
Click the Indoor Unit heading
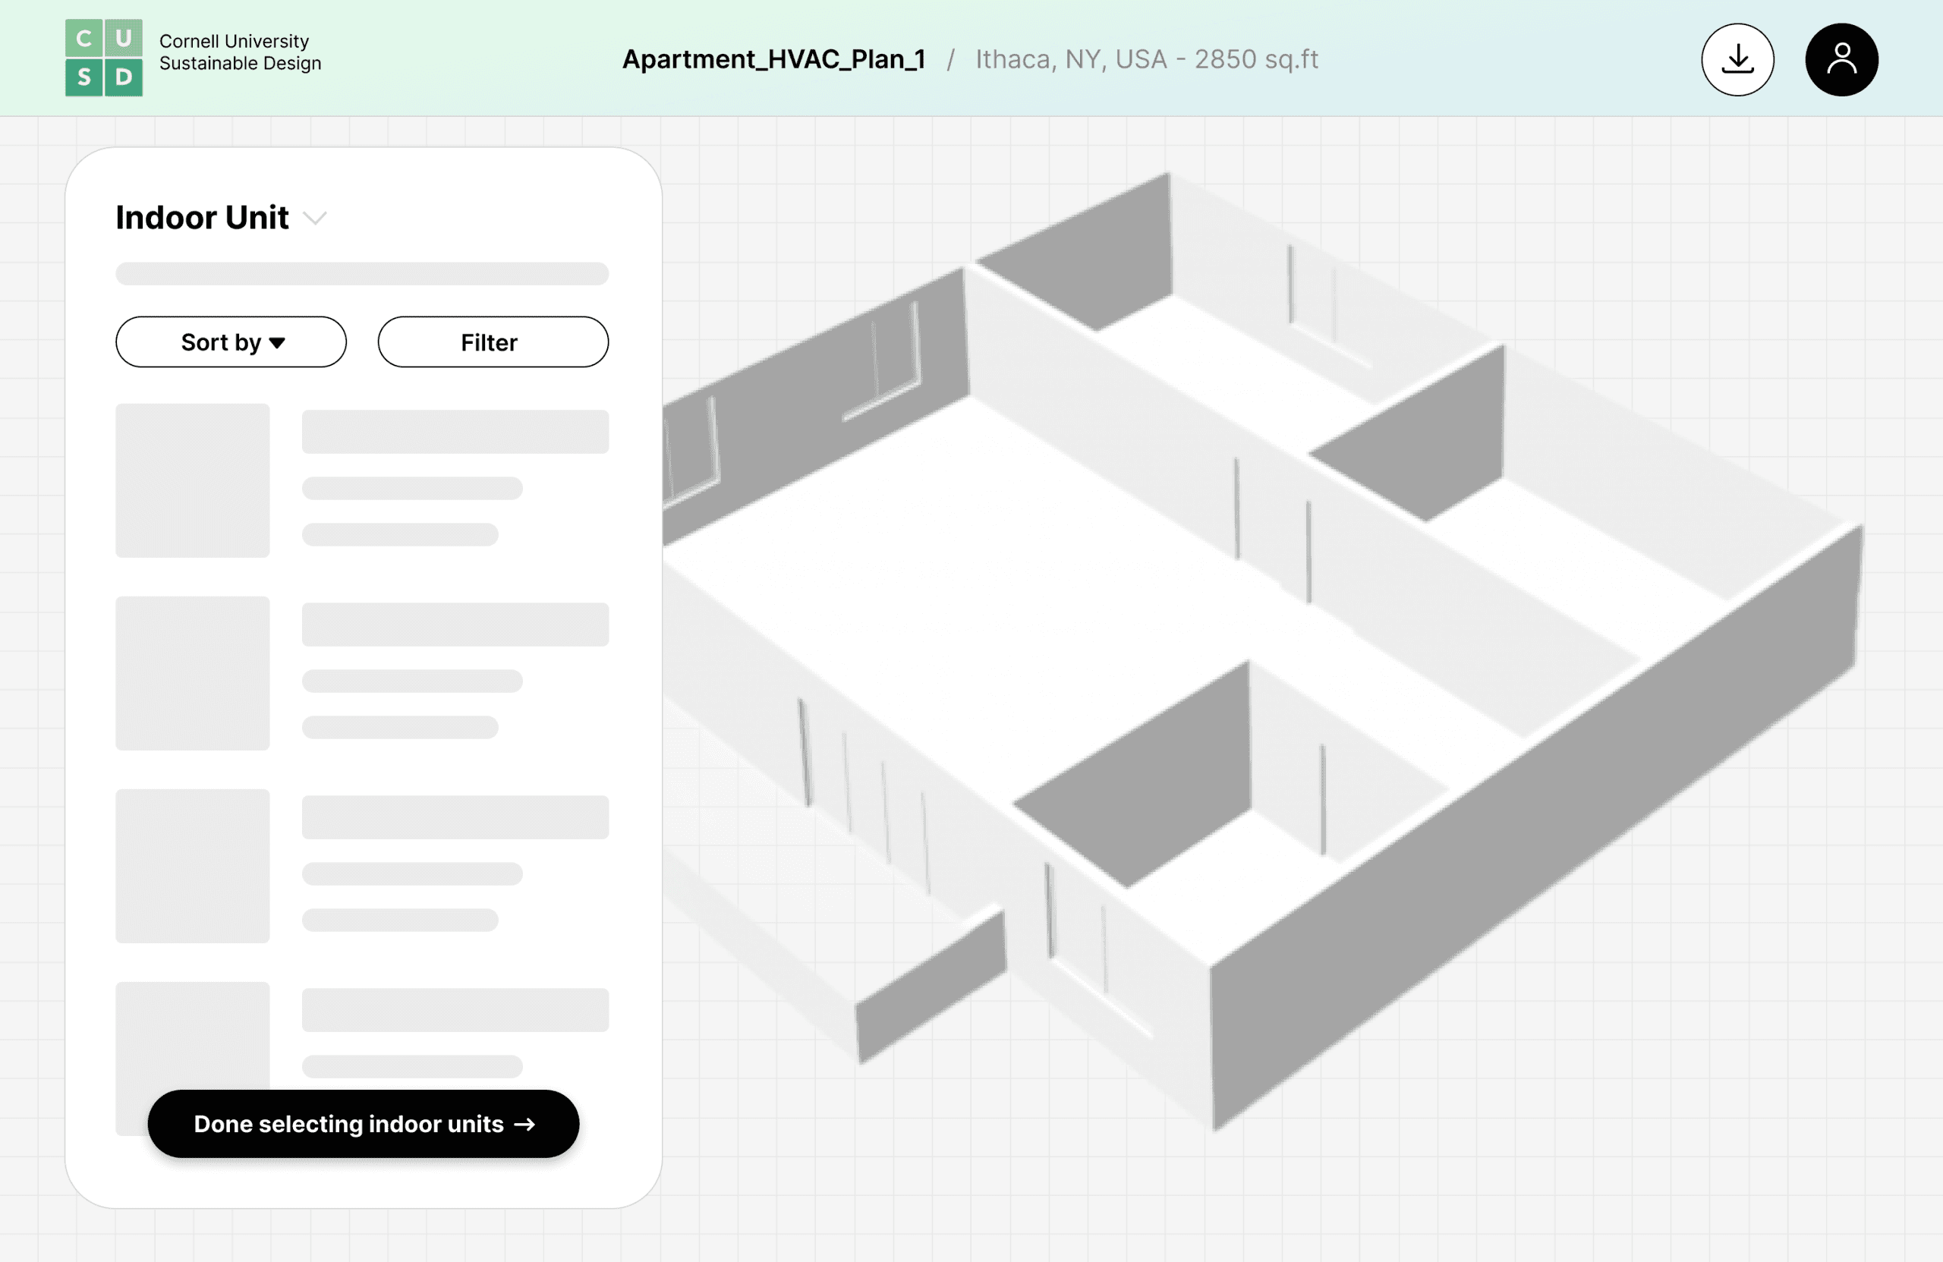[x=202, y=218]
